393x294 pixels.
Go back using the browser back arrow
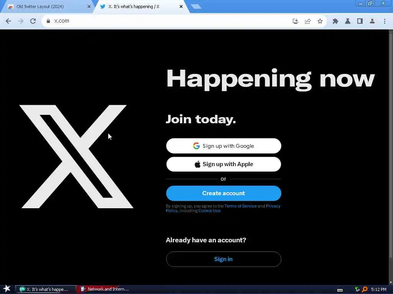point(8,21)
